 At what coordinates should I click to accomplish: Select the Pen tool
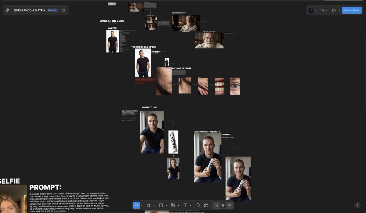(x=173, y=205)
